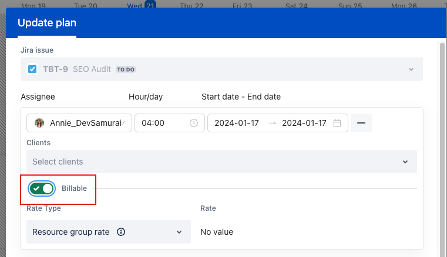This screenshot has width=447, height=257.
Task: Open the Select clients dropdown
Action: [221, 162]
